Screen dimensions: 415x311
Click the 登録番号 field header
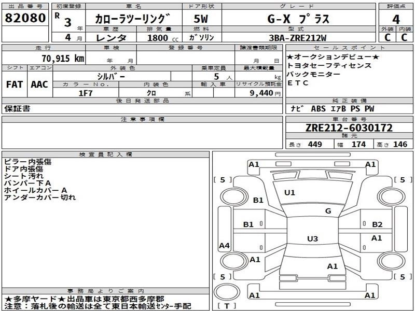(186, 48)
